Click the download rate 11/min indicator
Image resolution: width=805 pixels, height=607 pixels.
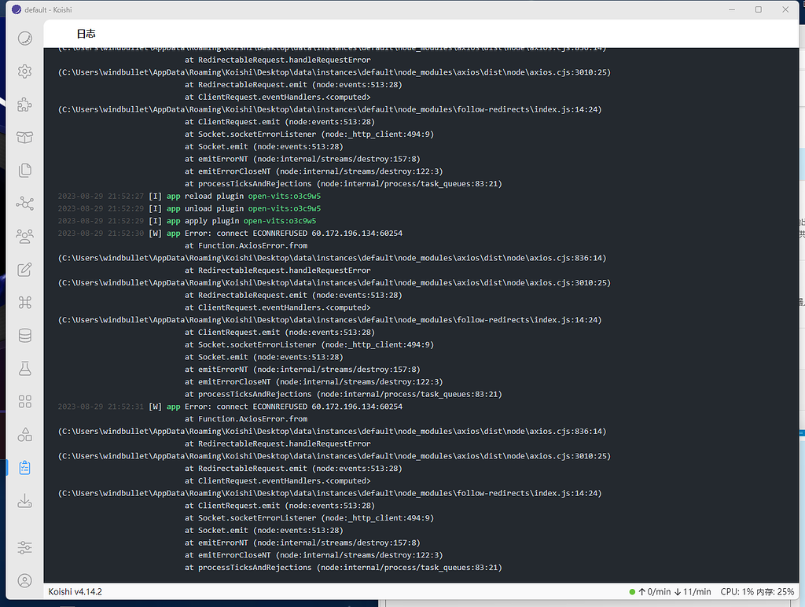[693, 592]
